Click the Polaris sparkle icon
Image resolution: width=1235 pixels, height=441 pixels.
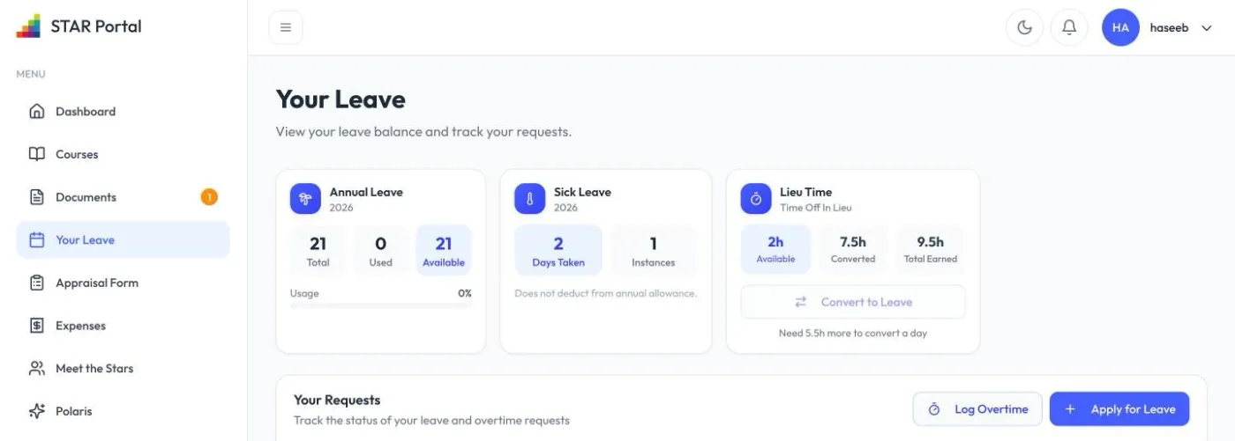(36, 411)
